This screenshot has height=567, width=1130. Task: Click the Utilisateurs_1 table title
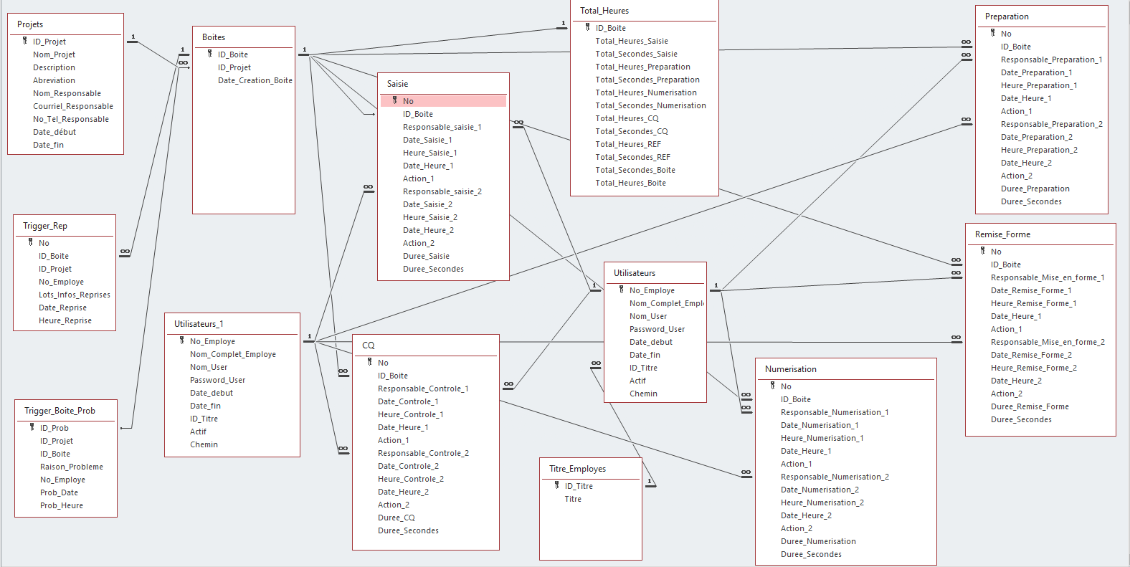pyautogui.click(x=199, y=324)
